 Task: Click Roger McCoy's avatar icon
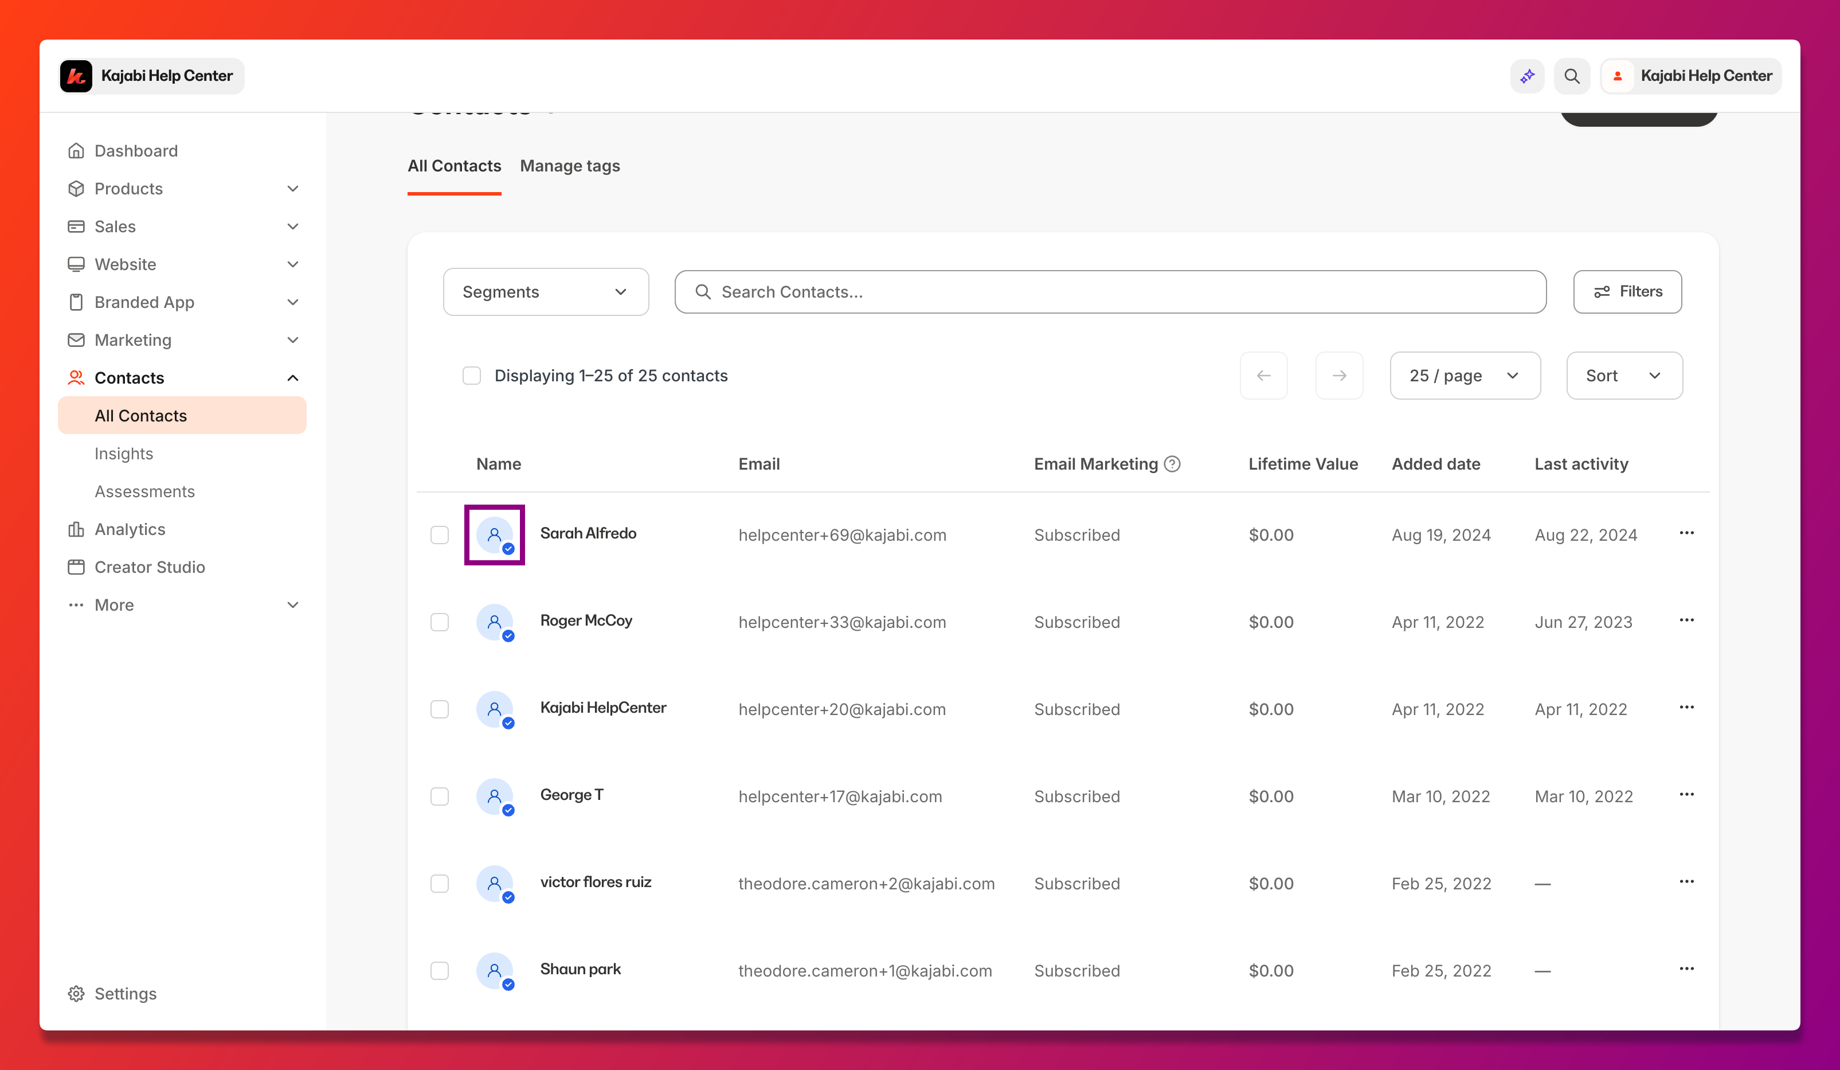(494, 622)
